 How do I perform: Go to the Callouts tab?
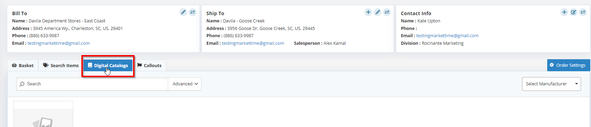[x=149, y=65]
